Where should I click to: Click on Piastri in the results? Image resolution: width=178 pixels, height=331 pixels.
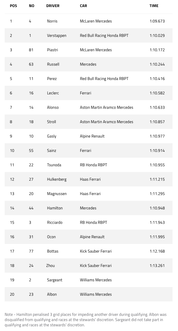[52, 50]
